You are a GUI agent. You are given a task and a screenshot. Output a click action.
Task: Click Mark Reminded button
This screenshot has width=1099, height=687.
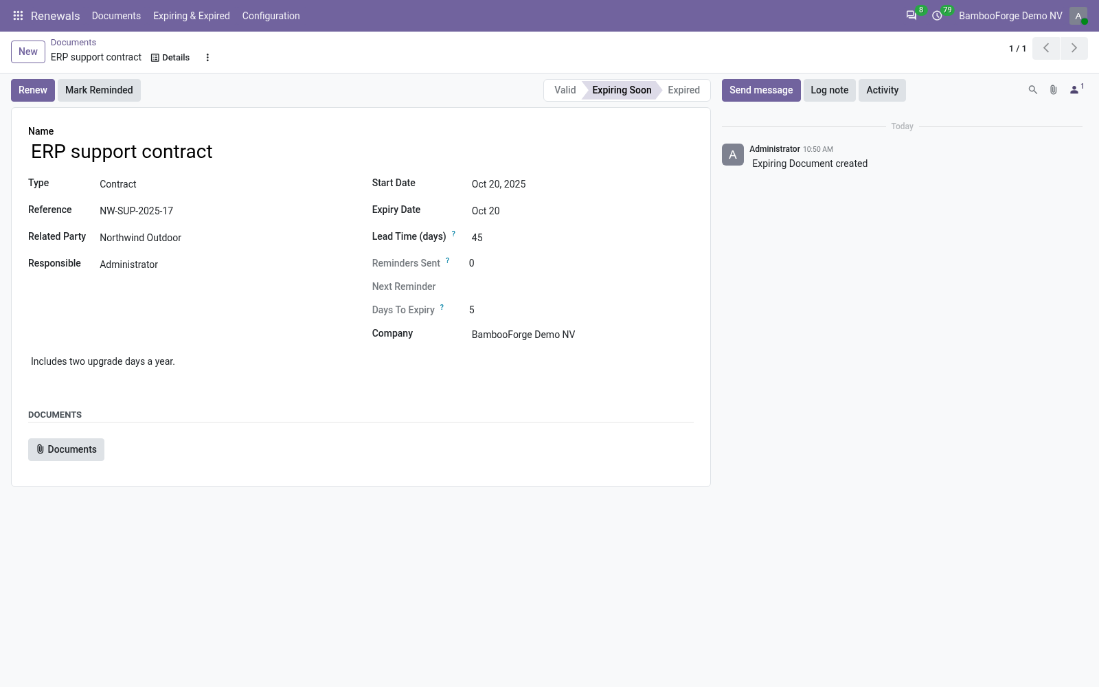click(99, 90)
